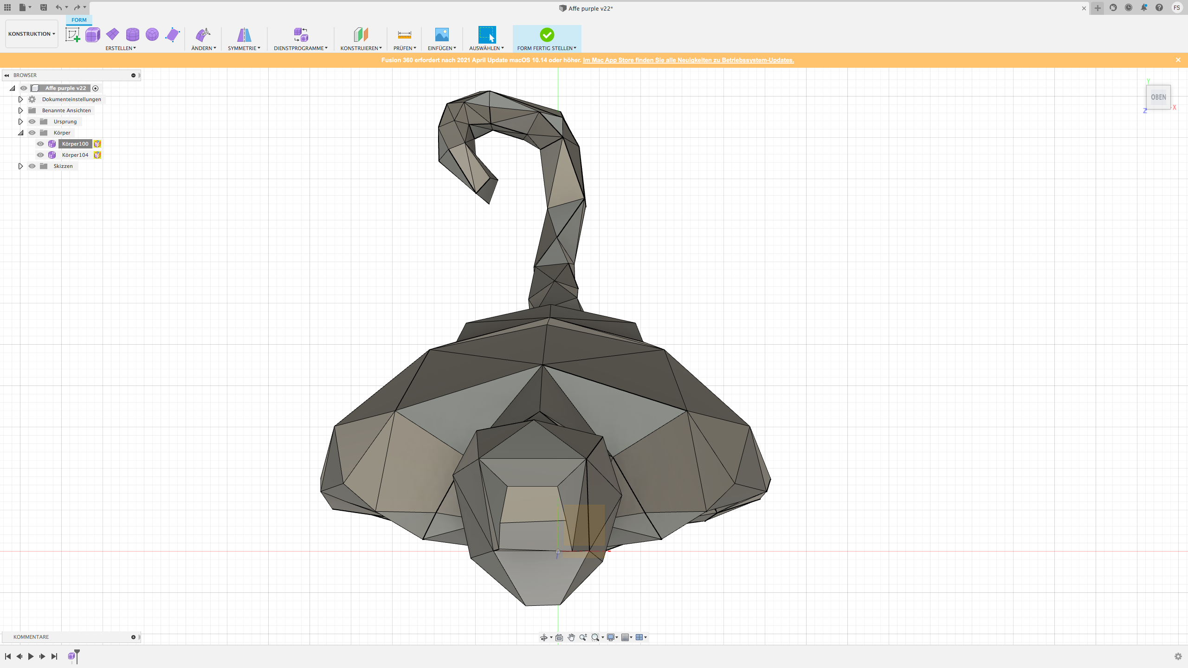Toggle visibility of Skizzen folder
Image resolution: width=1188 pixels, height=668 pixels.
coord(32,166)
